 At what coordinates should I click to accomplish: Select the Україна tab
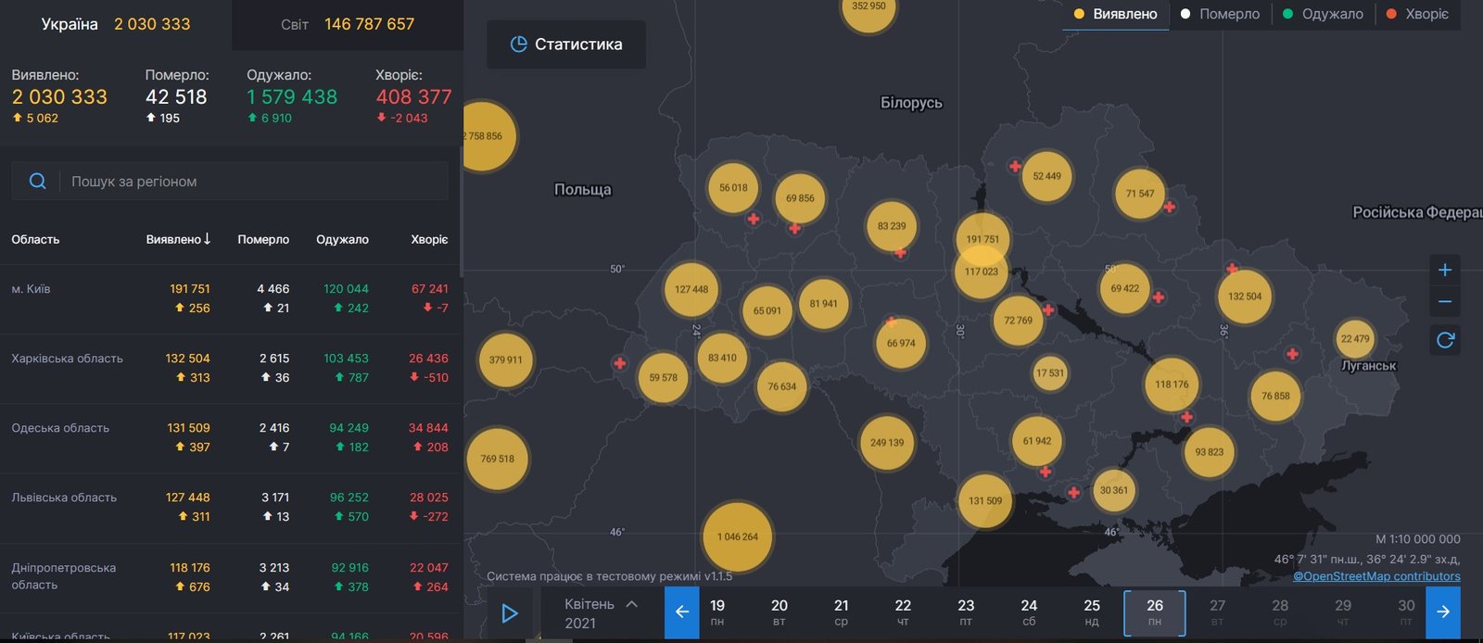click(115, 24)
